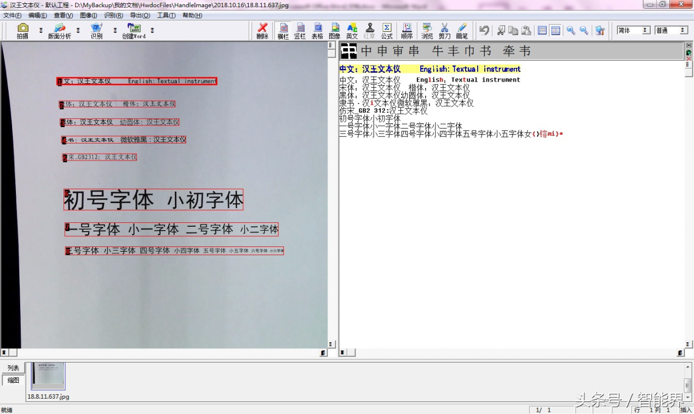This screenshot has width=694, height=414.
Task: Click the 初号字体小初字体 result line
Action: pos(370,118)
